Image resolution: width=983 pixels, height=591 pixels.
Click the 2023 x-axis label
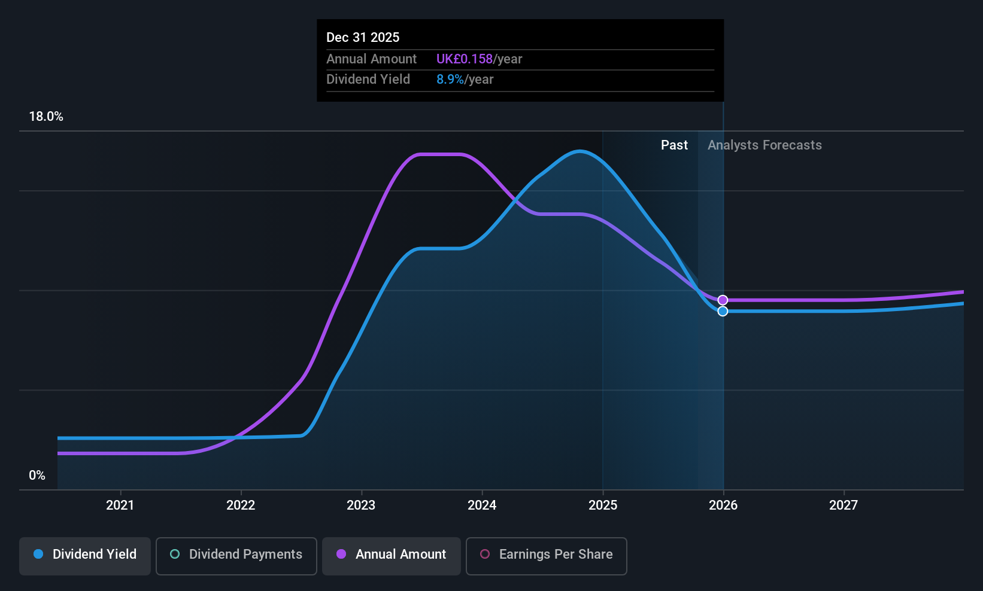tap(361, 505)
